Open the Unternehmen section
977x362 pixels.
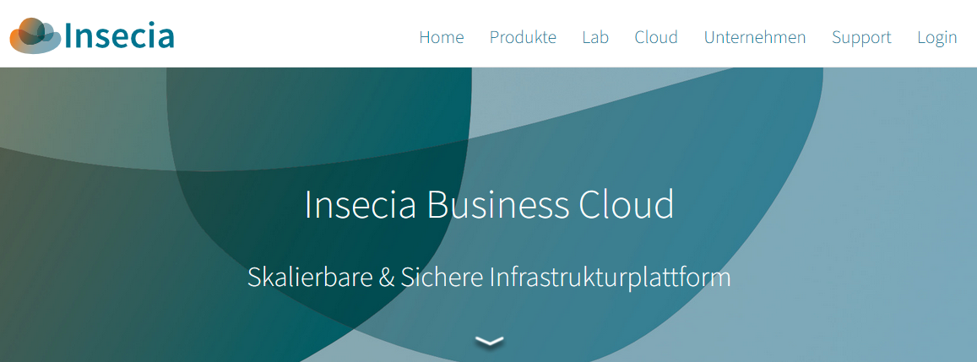[x=755, y=37]
